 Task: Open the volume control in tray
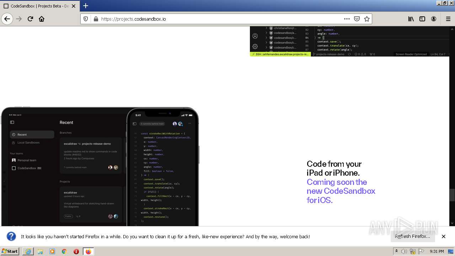(404, 251)
